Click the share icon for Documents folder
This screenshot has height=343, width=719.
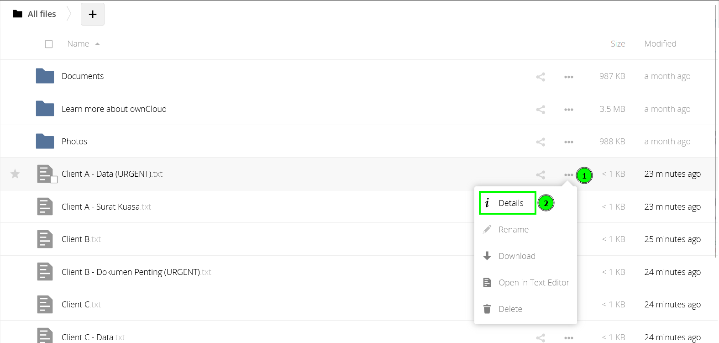click(x=541, y=77)
